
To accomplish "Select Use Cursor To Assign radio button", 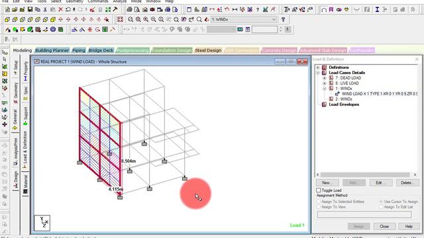I will tap(381, 202).
